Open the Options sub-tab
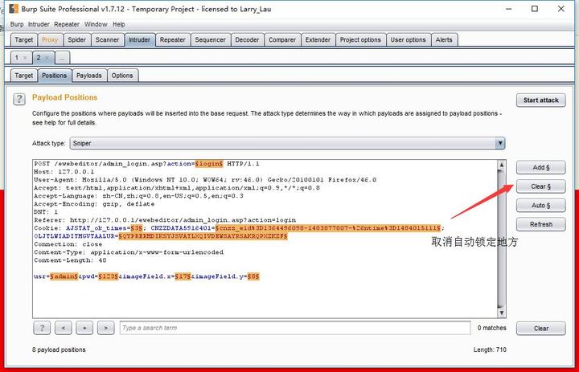Viewport: 579px width, 372px height. point(122,76)
